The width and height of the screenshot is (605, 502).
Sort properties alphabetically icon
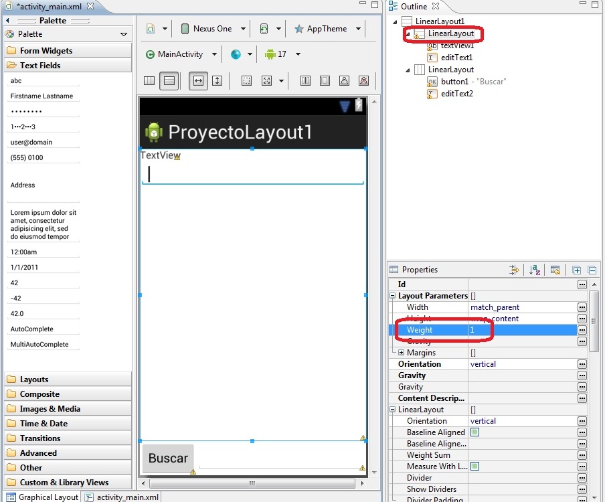pyautogui.click(x=535, y=270)
